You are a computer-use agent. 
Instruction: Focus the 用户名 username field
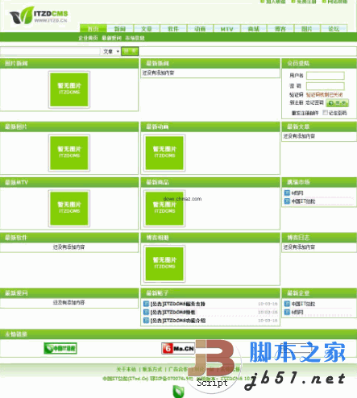[x=326, y=76]
